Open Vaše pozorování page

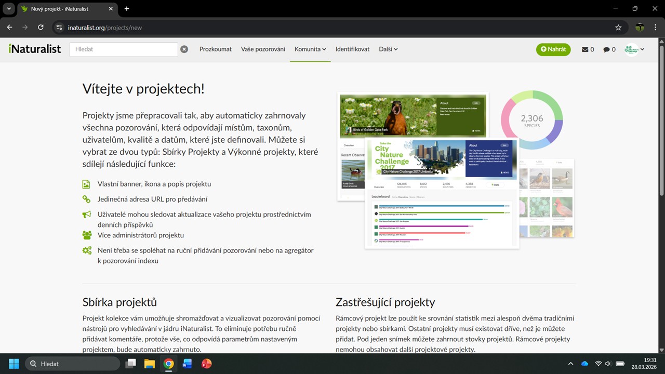(x=263, y=49)
